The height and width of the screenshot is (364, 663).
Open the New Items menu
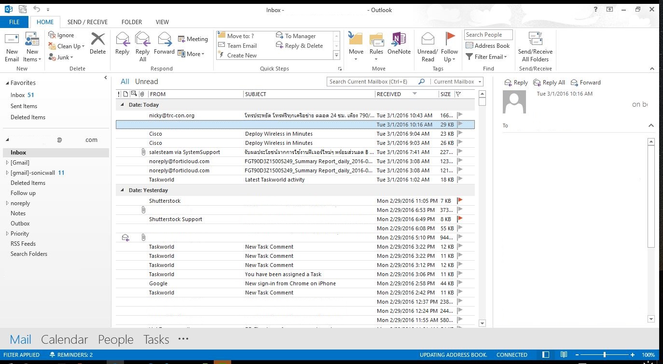(x=32, y=48)
